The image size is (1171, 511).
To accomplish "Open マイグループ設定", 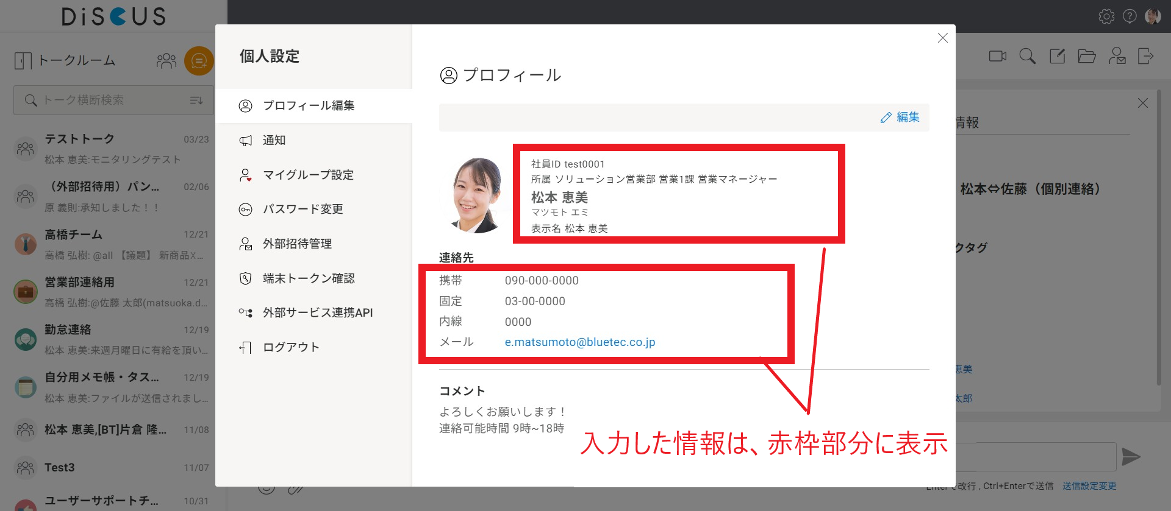I will (313, 175).
